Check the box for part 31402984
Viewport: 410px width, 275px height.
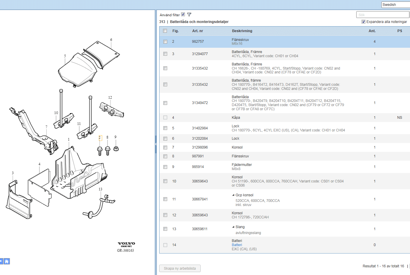point(165,128)
